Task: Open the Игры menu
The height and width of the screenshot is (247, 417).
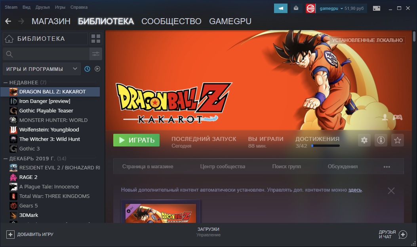Action: point(60,7)
